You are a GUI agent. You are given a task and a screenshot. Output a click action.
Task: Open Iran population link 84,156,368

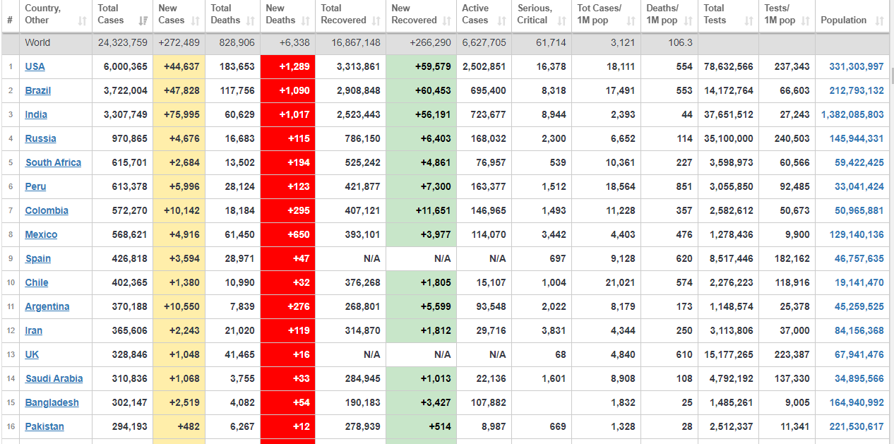[x=859, y=330]
